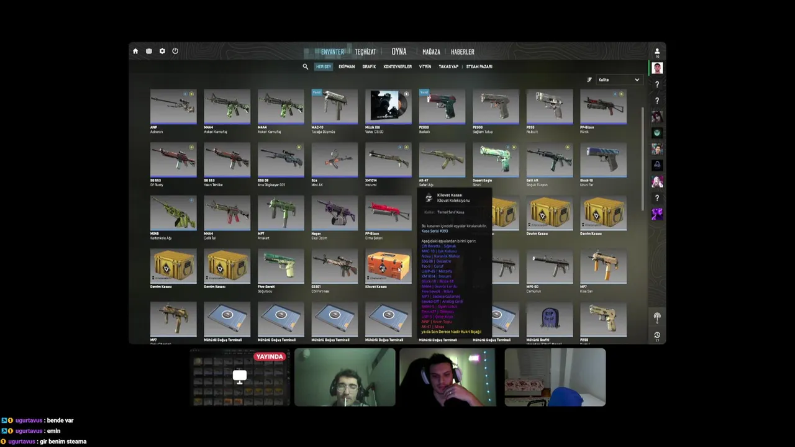Go to the home screen icon
This screenshot has height=447, width=795.
pos(135,52)
